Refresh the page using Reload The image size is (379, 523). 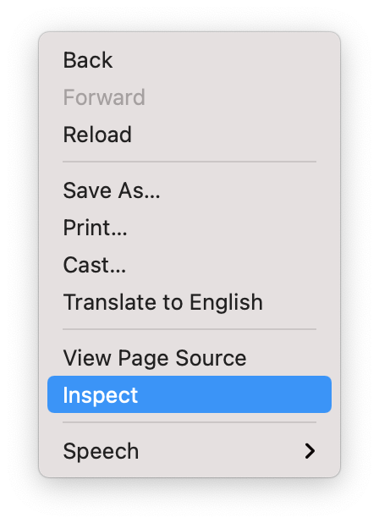(x=189, y=135)
